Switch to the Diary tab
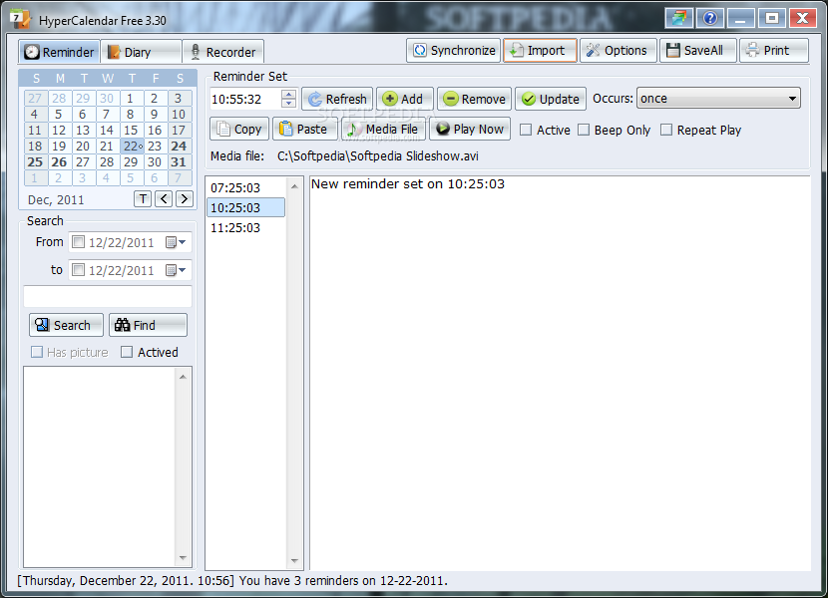The width and height of the screenshot is (828, 598). tap(141, 52)
